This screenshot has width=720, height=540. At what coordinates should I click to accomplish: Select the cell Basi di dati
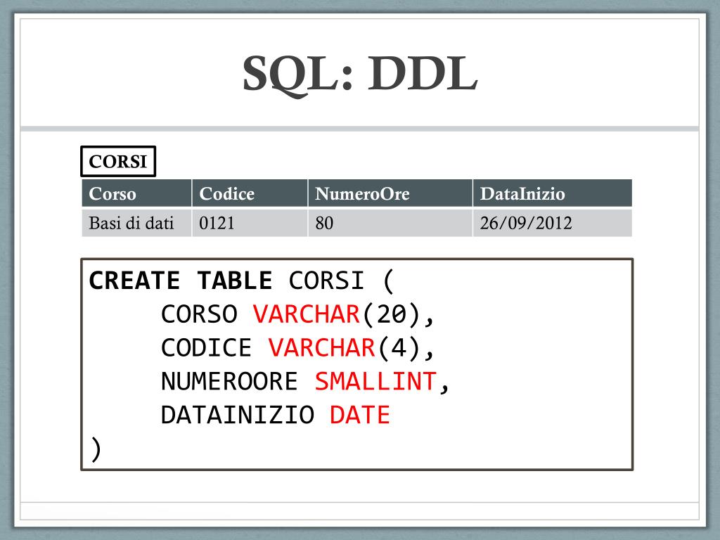pyautogui.click(x=136, y=223)
